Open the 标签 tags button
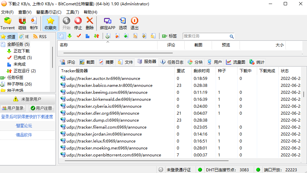307x173 pixels. point(169,36)
